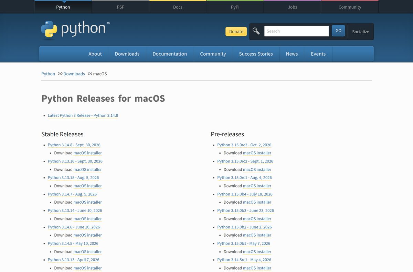This screenshot has height=272, width=413.
Task: Open Latest Python 3 Release - Python 3.14.8 link
Action: pyautogui.click(x=83, y=115)
